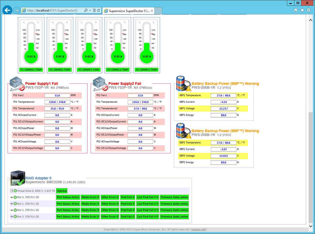Click the Refresh page icon

click(x=99, y=11)
